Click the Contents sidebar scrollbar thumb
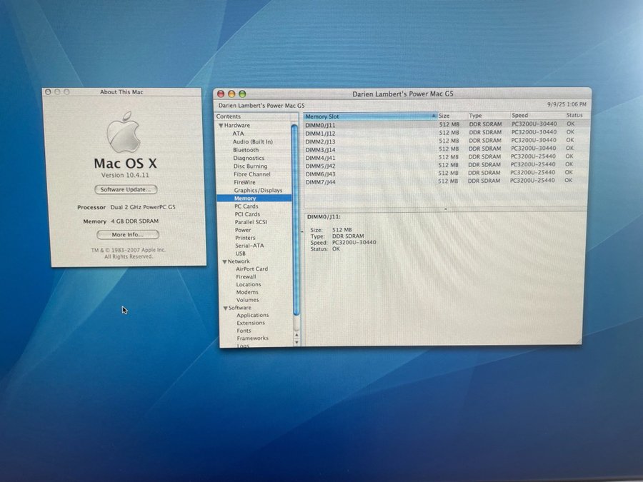Image resolution: width=643 pixels, height=482 pixels. point(295,220)
